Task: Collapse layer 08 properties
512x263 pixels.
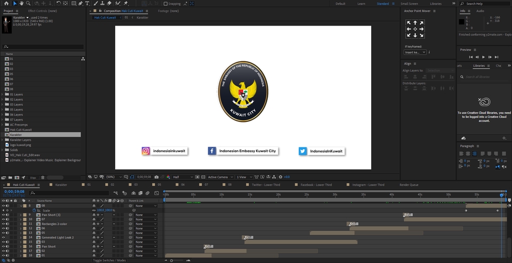Action: pos(21,206)
